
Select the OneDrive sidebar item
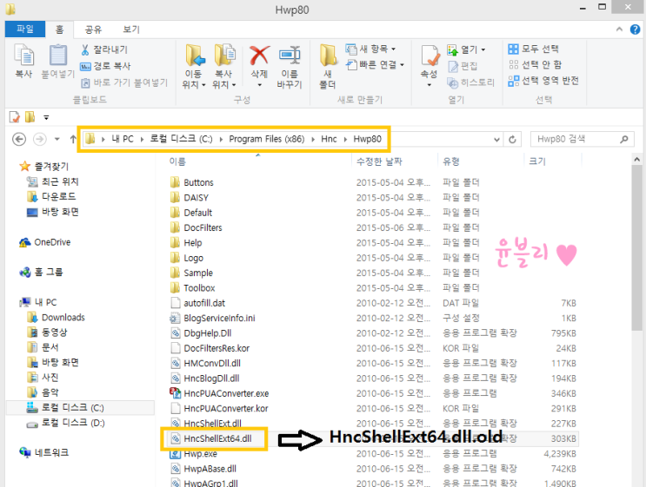44,242
